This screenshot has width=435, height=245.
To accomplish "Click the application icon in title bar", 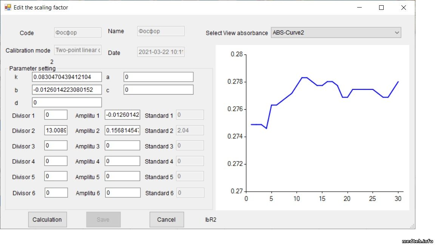I will 8,7.
